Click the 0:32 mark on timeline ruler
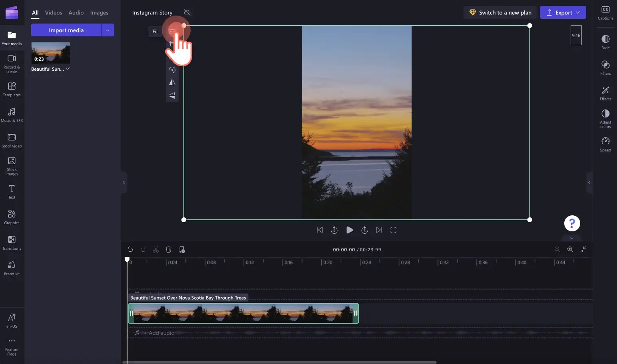Screen dimensions: 617x364 (x=444, y=263)
